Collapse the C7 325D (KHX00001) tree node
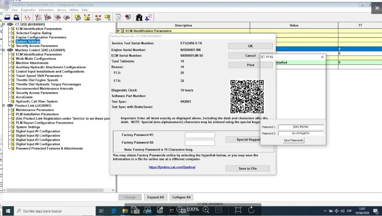Screen dimensions: 382x216 (4, 24)
